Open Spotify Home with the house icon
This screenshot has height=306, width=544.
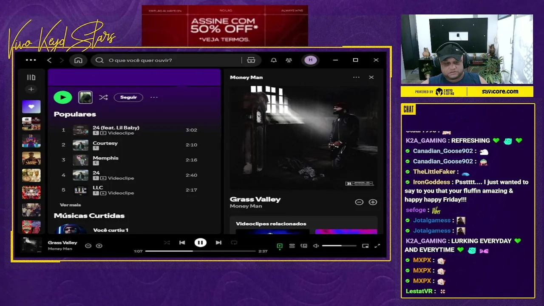(x=78, y=60)
